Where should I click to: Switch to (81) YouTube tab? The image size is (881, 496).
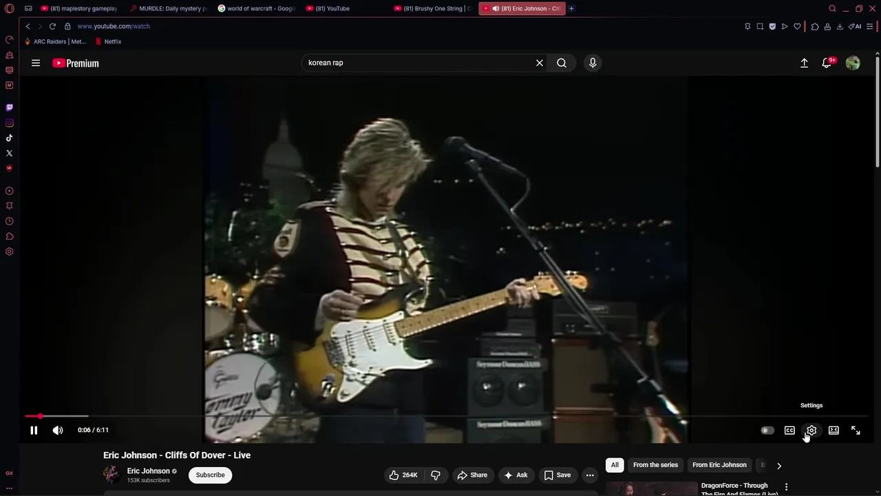[x=345, y=8]
